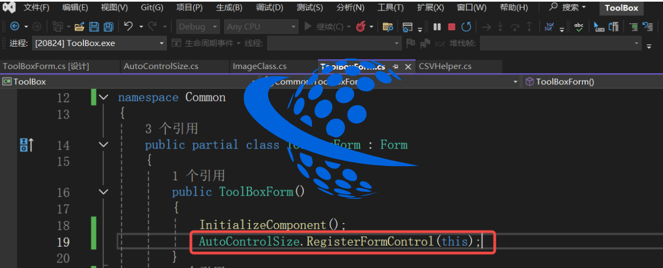The width and height of the screenshot is (663, 268).
Task: Click the IntelliCode suggestions icon
Action: tap(549, 26)
